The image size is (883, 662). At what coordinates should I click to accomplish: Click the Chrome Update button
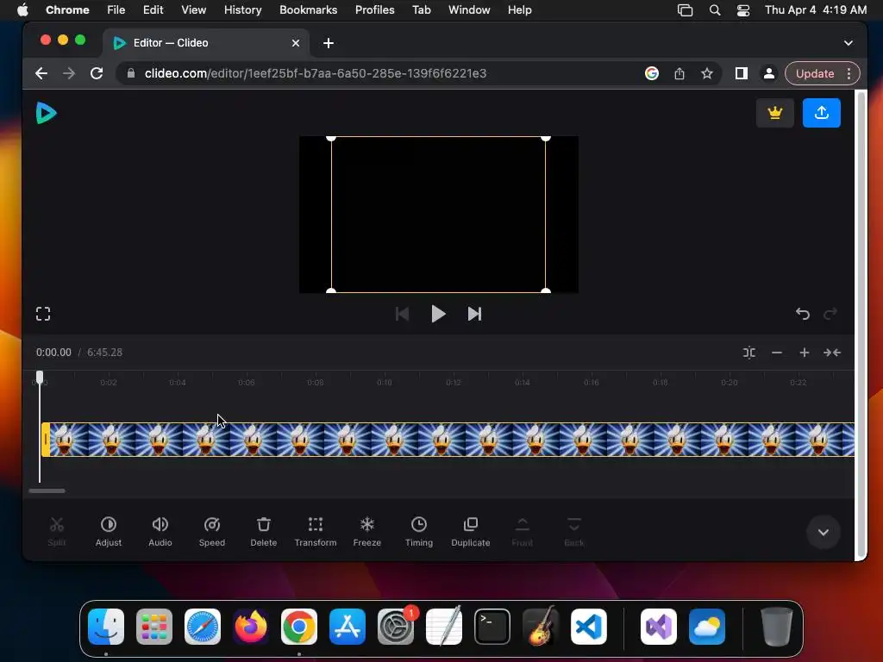(815, 74)
